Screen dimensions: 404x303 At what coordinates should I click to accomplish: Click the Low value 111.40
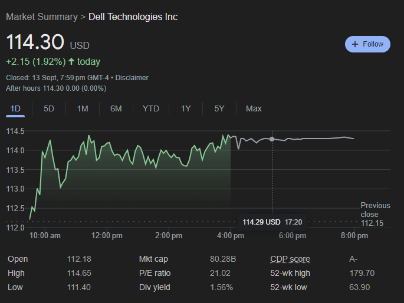pyautogui.click(x=79, y=287)
